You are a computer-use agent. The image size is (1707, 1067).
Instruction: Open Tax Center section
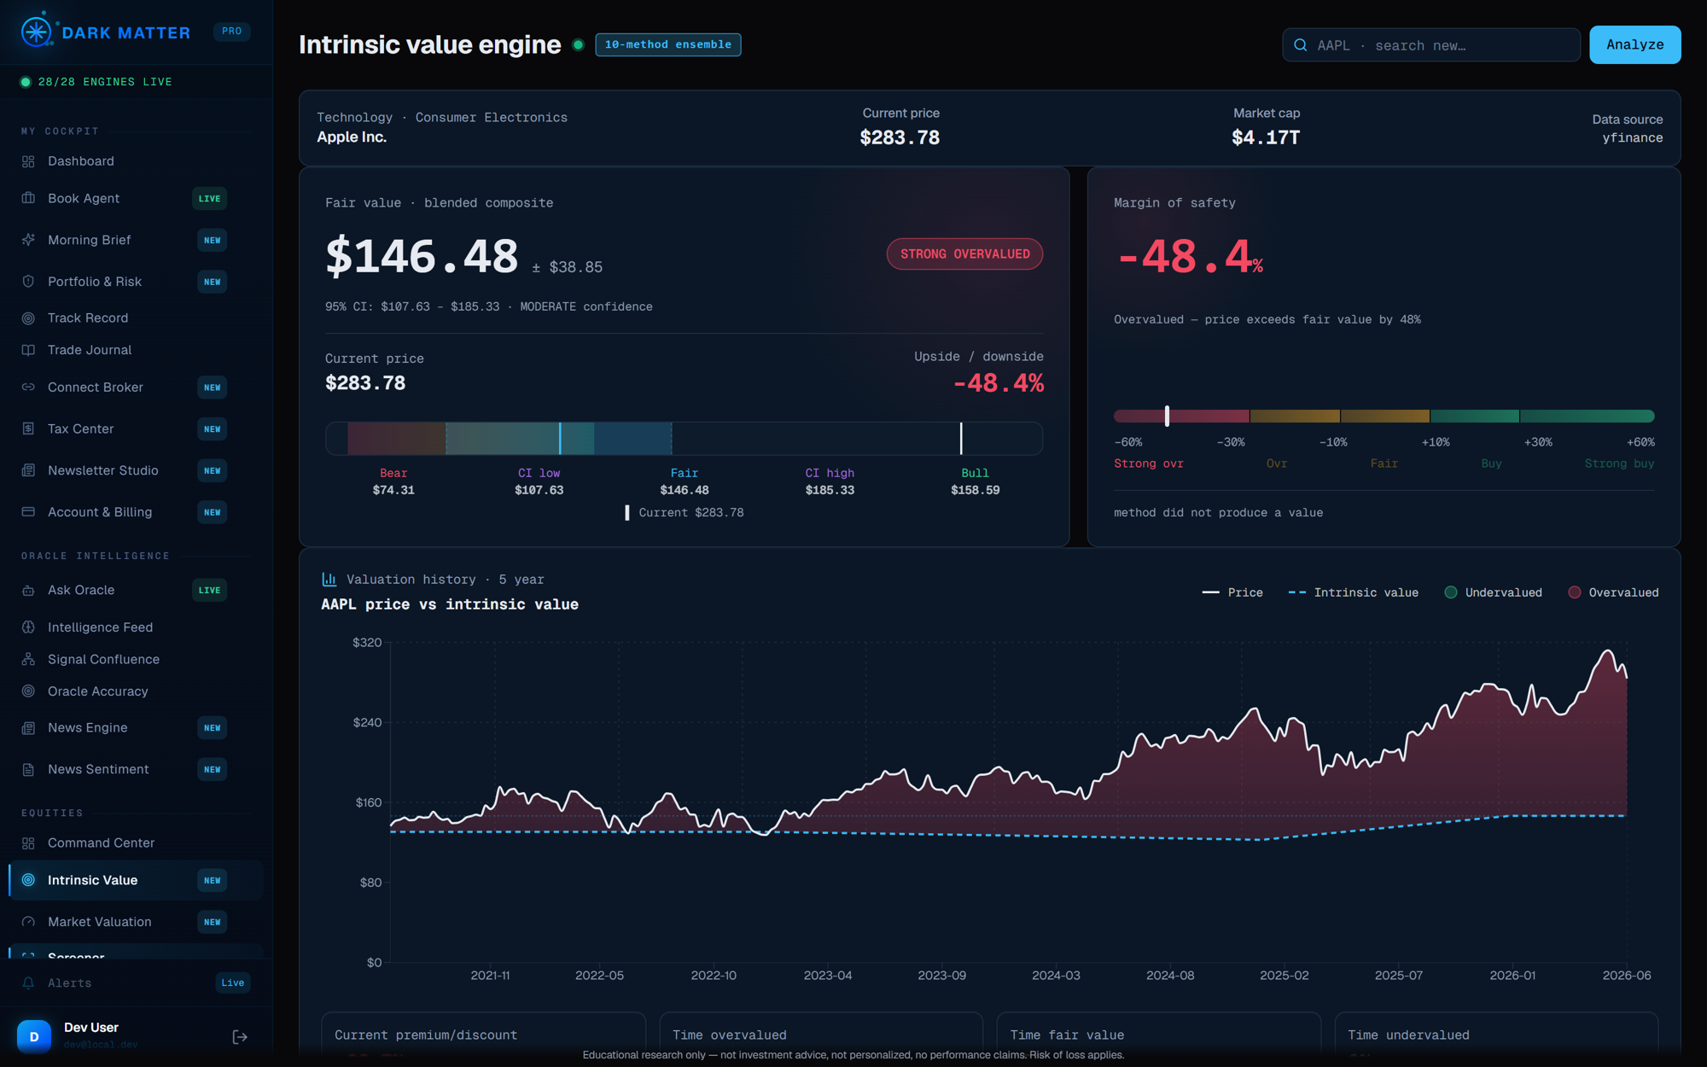click(135, 429)
